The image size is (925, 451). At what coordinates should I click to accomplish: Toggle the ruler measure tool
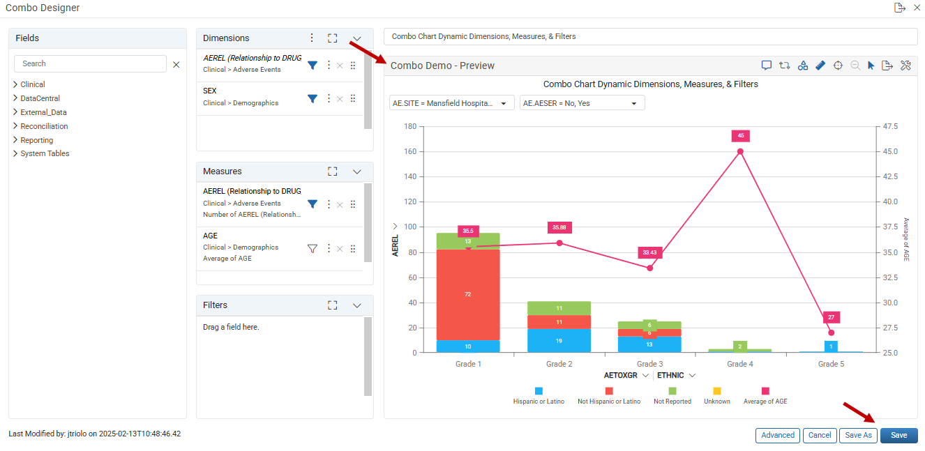point(820,66)
